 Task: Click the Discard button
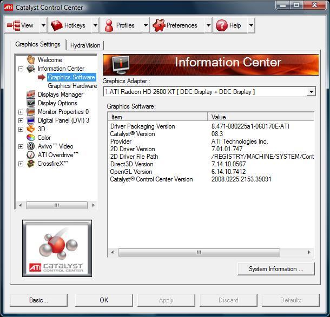(228, 300)
